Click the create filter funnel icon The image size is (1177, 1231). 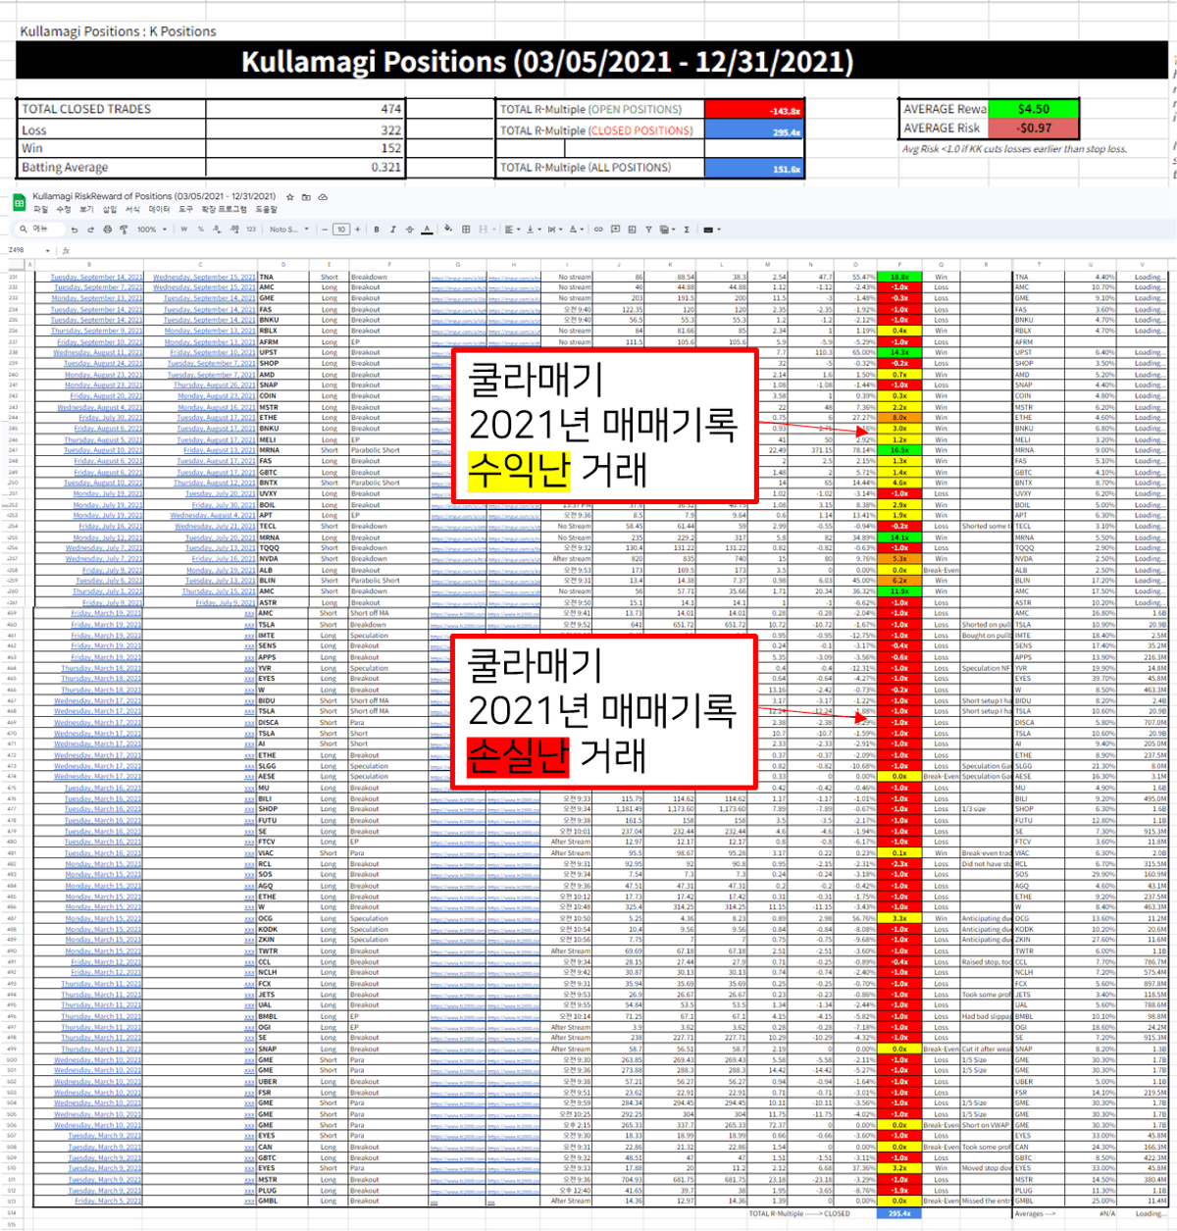[648, 230]
